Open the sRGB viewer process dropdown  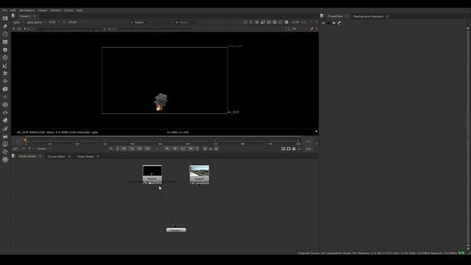click(x=77, y=22)
